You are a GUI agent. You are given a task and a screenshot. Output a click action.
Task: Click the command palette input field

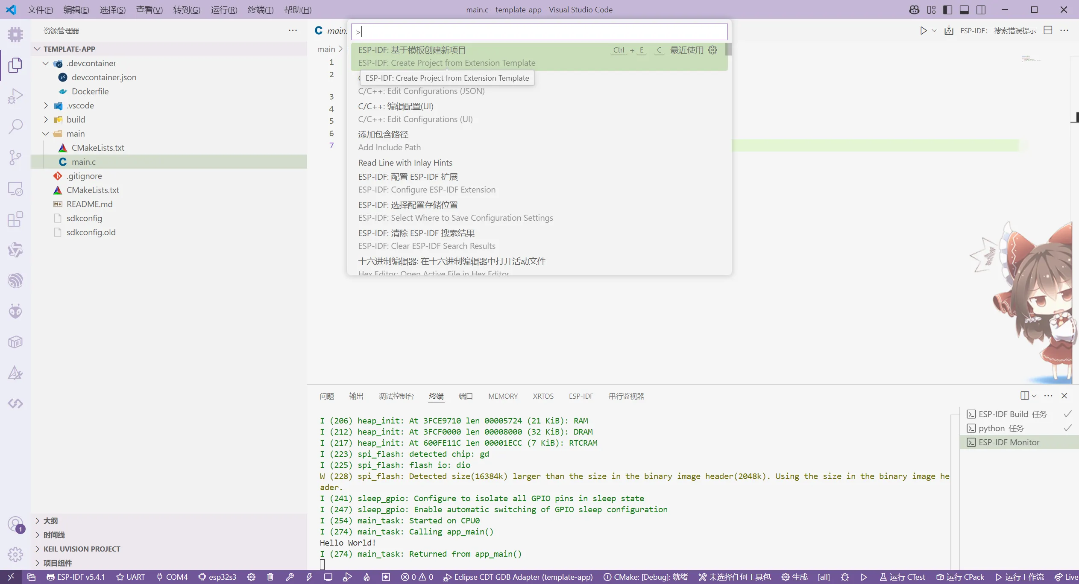click(539, 32)
